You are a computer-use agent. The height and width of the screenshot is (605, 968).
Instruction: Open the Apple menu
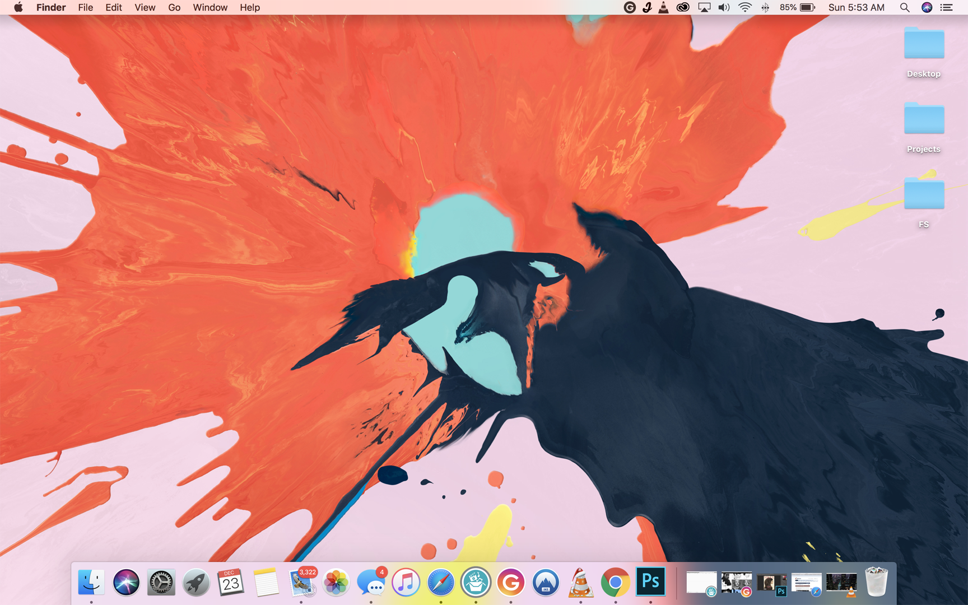click(x=18, y=7)
